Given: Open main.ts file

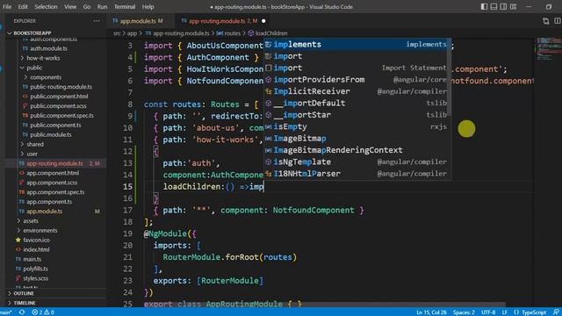Looking at the screenshot, I should (32, 260).
